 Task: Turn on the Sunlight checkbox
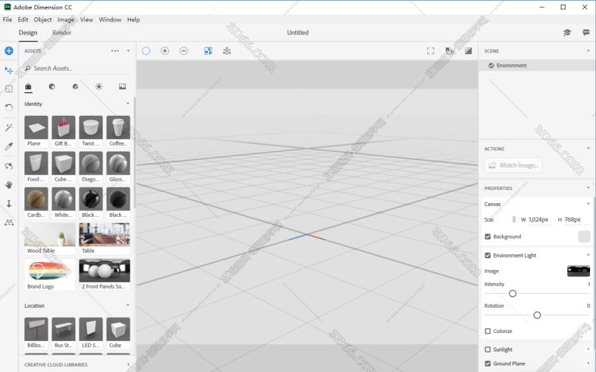(x=488, y=349)
